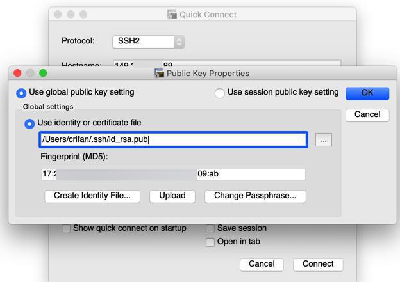This screenshot has height=282, width=400.
Task: Click the Quick Connect title bar icon
Action: pyautogui.click(x=172, y=14)
